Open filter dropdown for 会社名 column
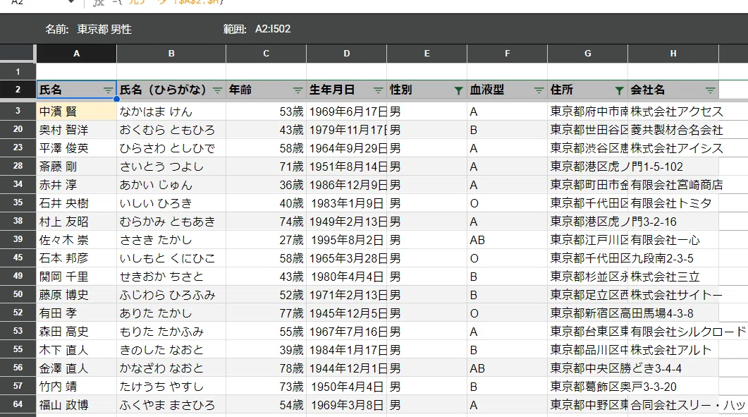The width and height of the screenshot is (748, 417). click(x=711, y=90)
